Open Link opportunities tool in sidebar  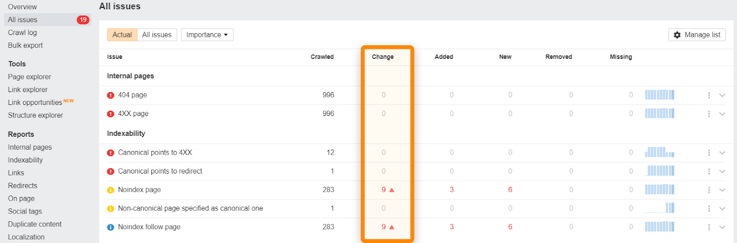pos(35,103)
